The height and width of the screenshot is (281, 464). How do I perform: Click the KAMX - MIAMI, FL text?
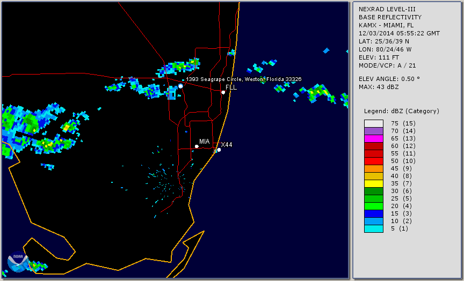(386, 25)
